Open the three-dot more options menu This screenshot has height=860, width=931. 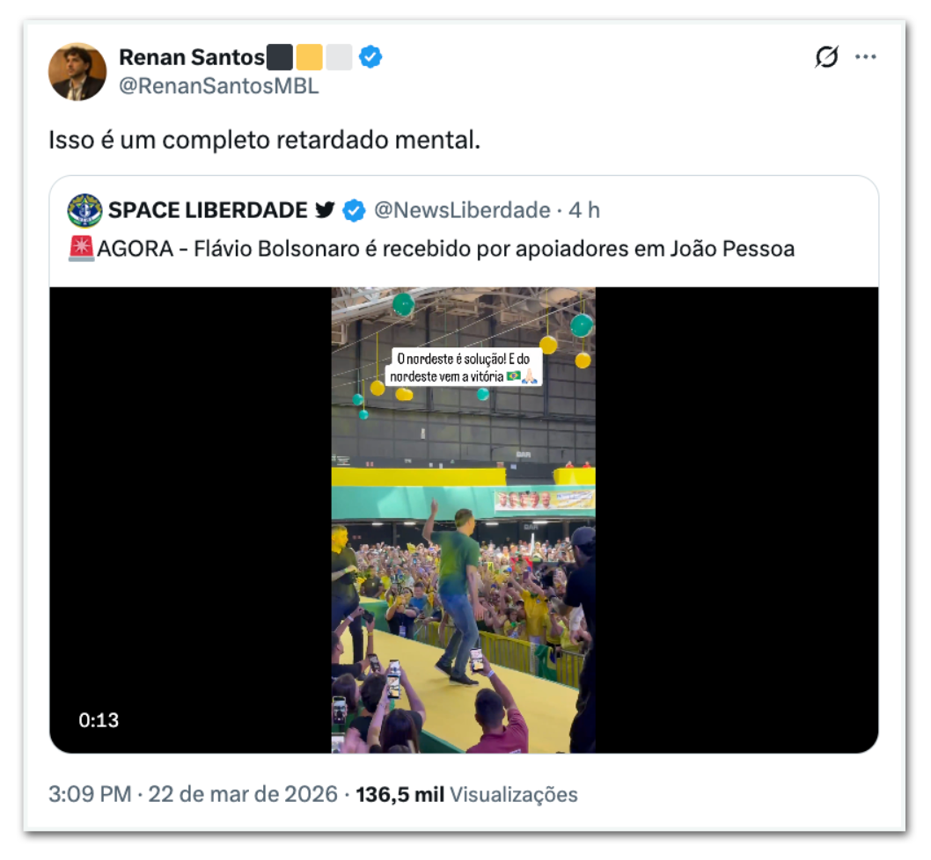coord(866,57)
